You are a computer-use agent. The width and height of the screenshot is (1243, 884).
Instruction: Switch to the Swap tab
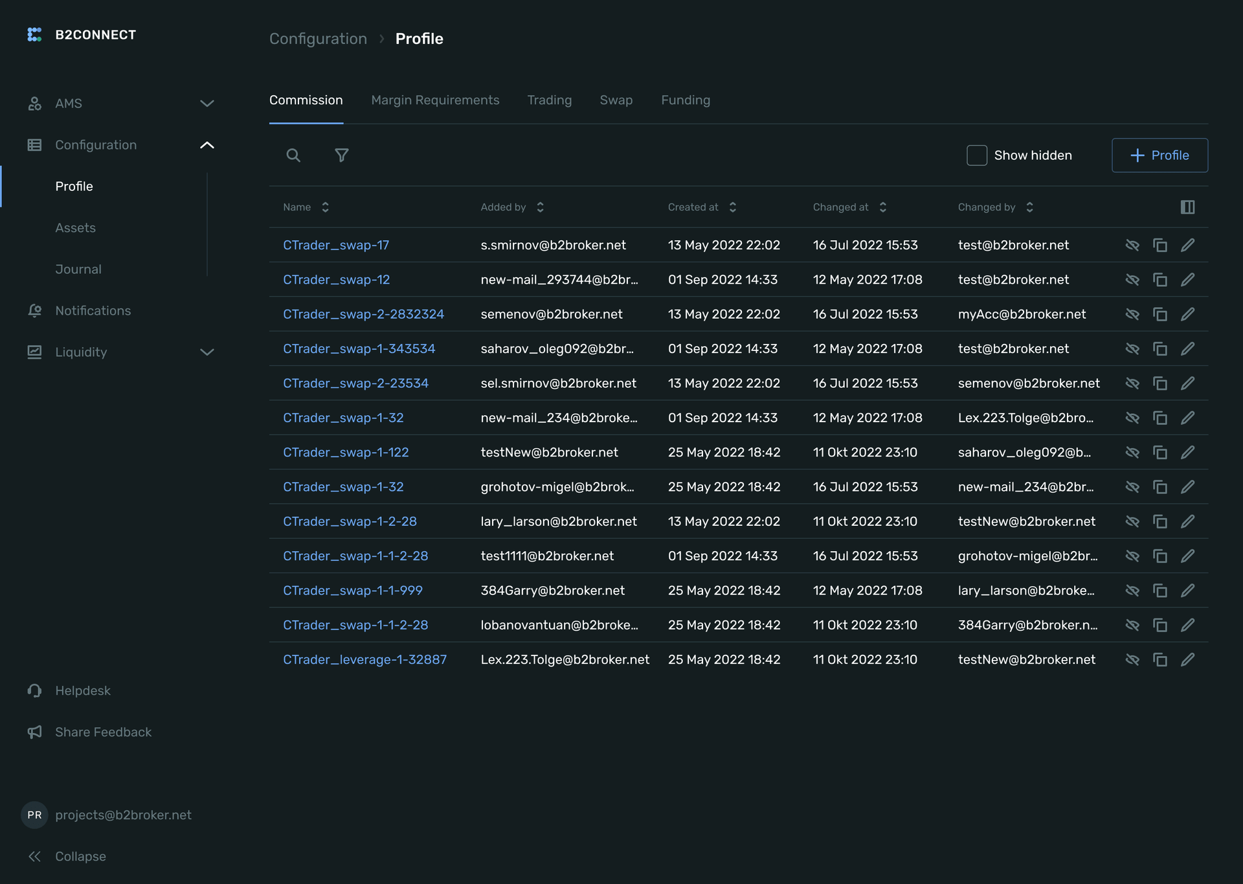pos(616,100)
